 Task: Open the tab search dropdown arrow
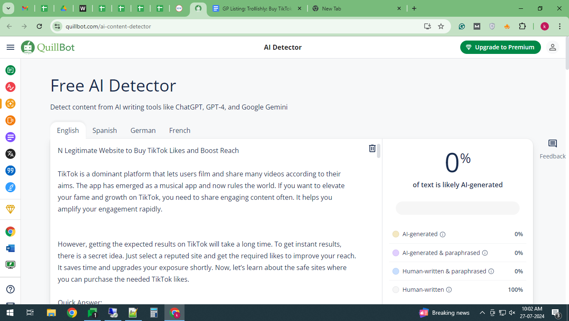coord(8,8)
